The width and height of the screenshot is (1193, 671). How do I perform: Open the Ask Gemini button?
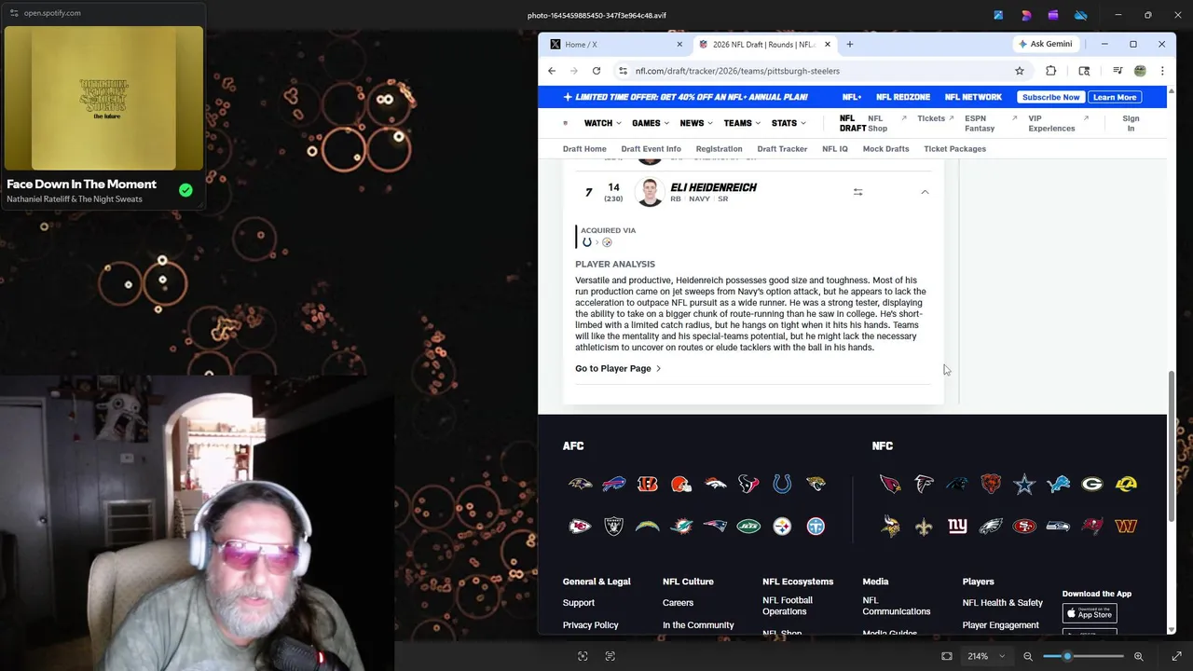[x=1045, y=45]
